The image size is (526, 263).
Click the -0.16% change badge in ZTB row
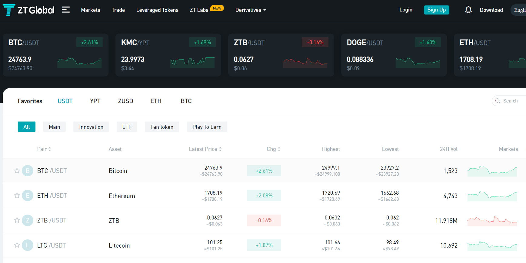tap(264, 220)
